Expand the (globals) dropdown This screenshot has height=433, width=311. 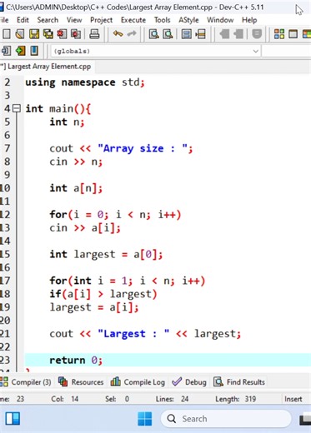pyautogui.click(x=255, y=51)
